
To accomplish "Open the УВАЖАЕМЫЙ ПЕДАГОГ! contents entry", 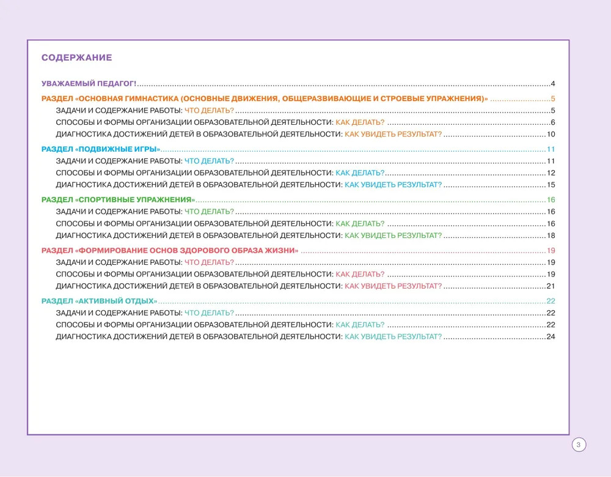I will click(x=298, y=83).
